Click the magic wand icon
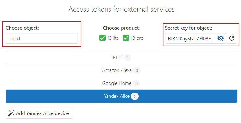Screen dimensions: 241x123 [x=11, y=113]
